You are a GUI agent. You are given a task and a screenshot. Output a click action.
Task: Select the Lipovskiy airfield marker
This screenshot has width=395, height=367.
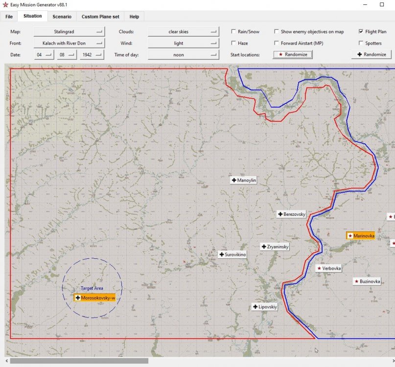[265, 307]
